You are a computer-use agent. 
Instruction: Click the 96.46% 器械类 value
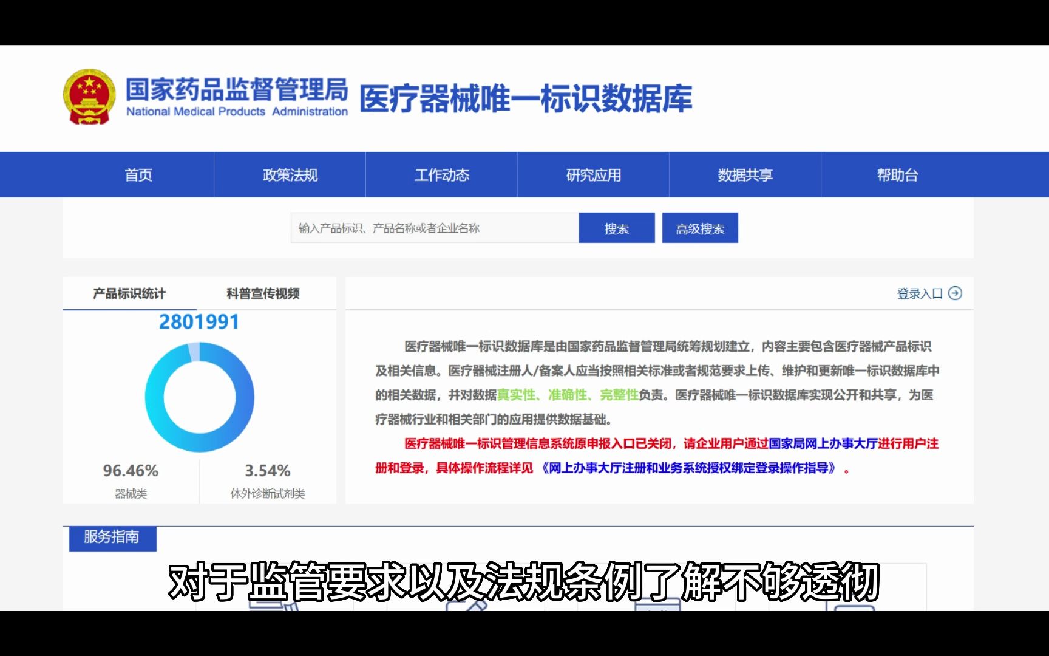(x=131, y=471)
